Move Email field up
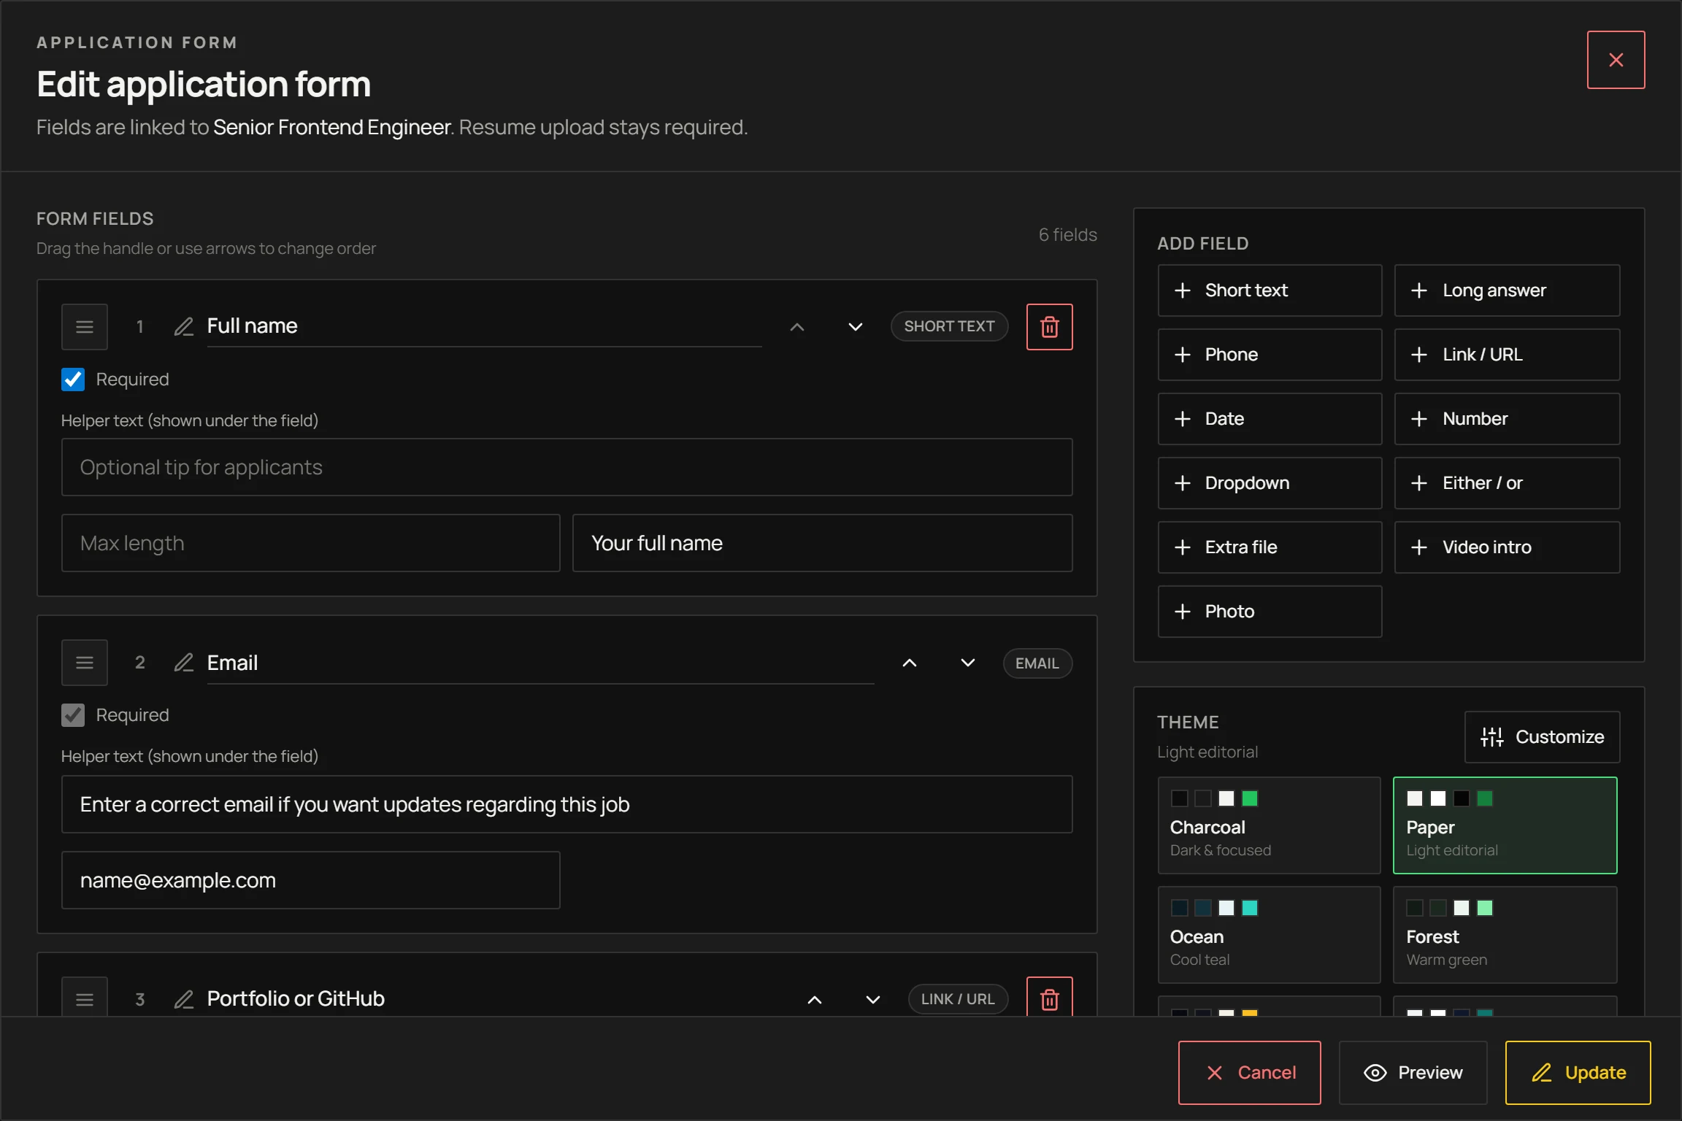 910,662
